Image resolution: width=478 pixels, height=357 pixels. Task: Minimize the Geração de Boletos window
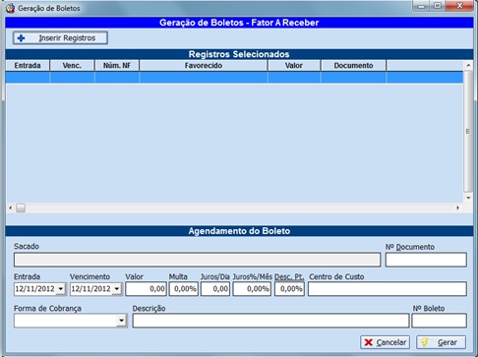tap(422, 6)
